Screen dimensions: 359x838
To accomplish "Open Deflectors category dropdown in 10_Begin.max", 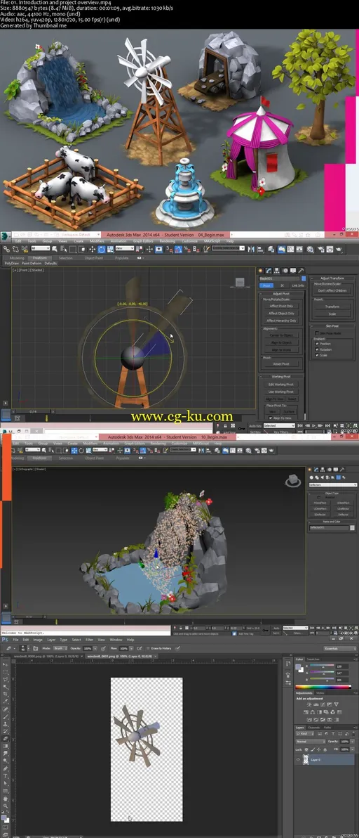I will pyautogui.click(x=333, y=485).
